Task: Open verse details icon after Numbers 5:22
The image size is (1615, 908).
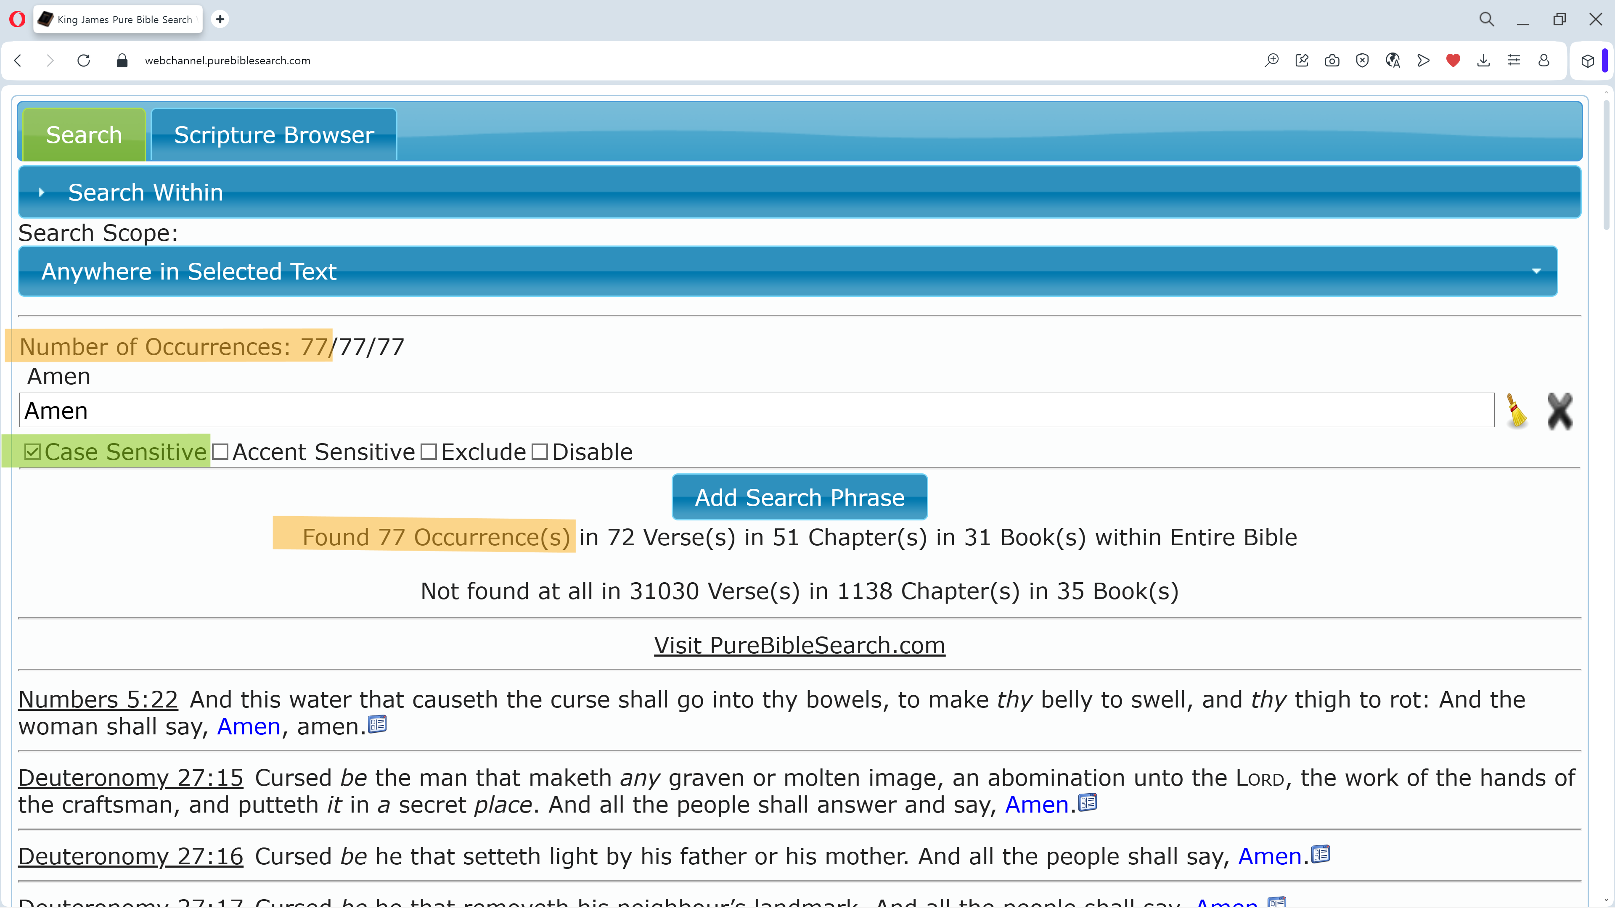Action: coord(377,724)
